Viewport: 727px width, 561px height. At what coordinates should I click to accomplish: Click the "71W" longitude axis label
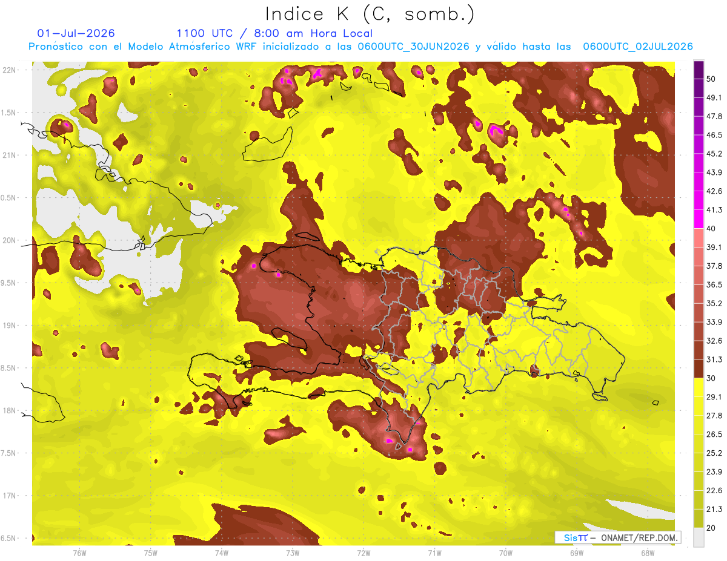434,553
